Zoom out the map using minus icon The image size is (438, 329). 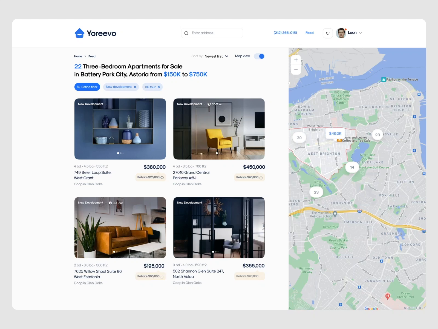(296, 70)
